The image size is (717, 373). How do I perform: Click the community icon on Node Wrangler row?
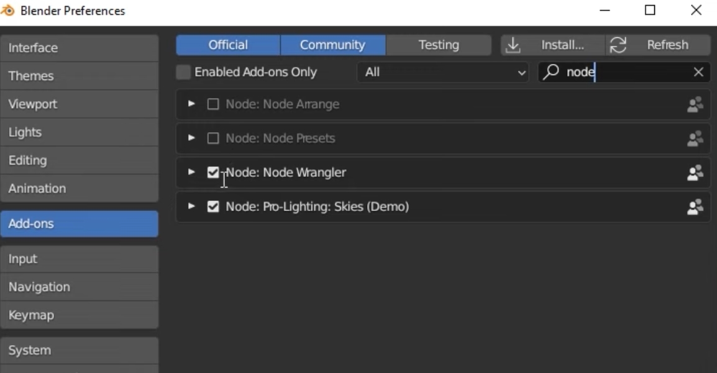(695, 173)
